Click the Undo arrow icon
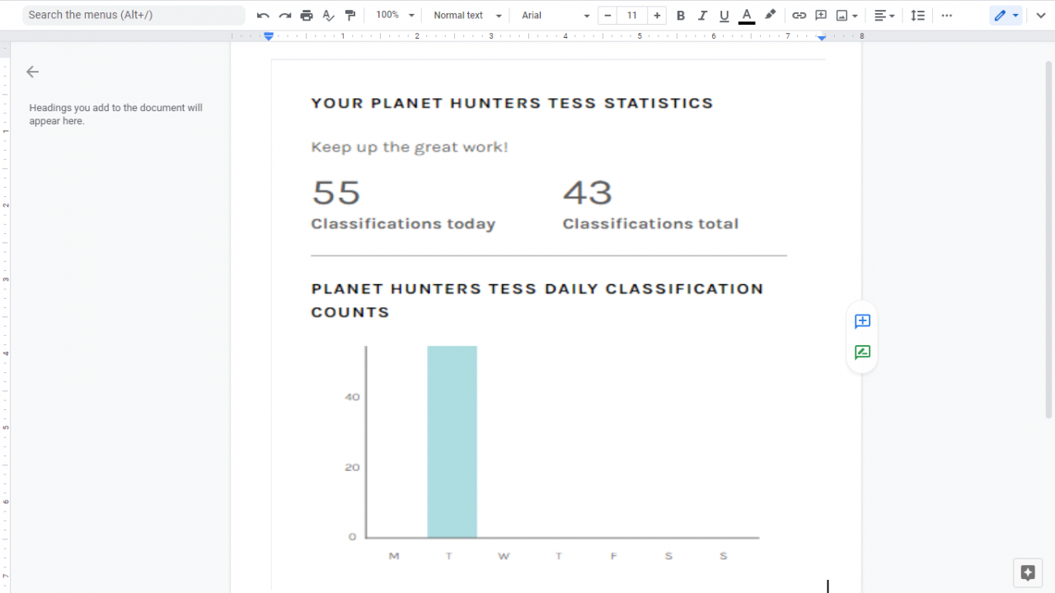This screenshot has height=593, width=1055. (x=263, y=15)
